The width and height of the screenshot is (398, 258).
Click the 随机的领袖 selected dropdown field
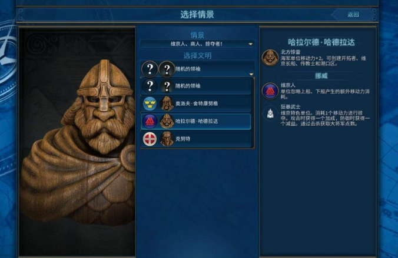coord(198,69)
